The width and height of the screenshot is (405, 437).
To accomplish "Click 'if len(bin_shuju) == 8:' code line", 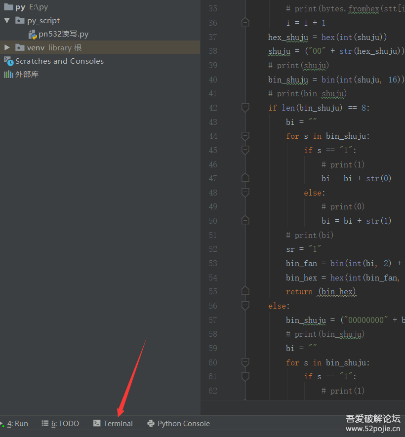I will pos(319,108).
